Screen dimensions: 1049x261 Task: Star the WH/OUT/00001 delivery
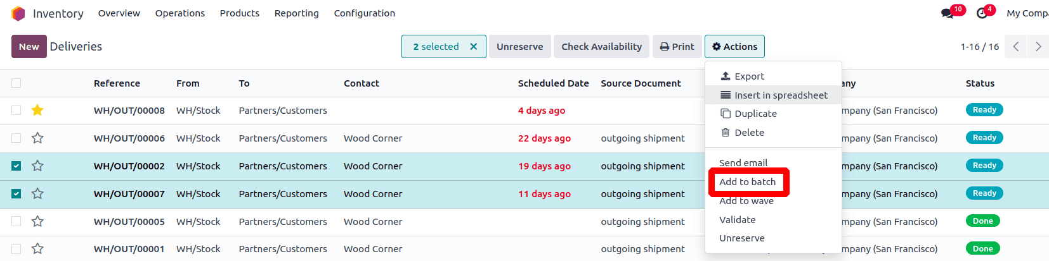(37, 249)
